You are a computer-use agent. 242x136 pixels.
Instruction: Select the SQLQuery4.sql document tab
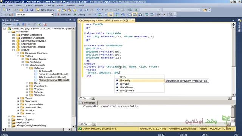104,20
